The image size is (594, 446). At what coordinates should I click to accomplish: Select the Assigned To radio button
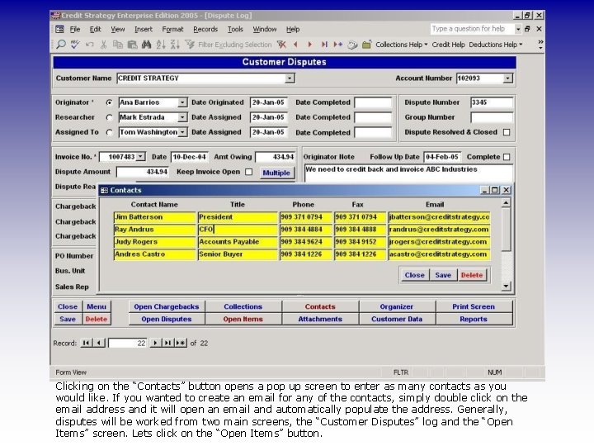[110, 132]
